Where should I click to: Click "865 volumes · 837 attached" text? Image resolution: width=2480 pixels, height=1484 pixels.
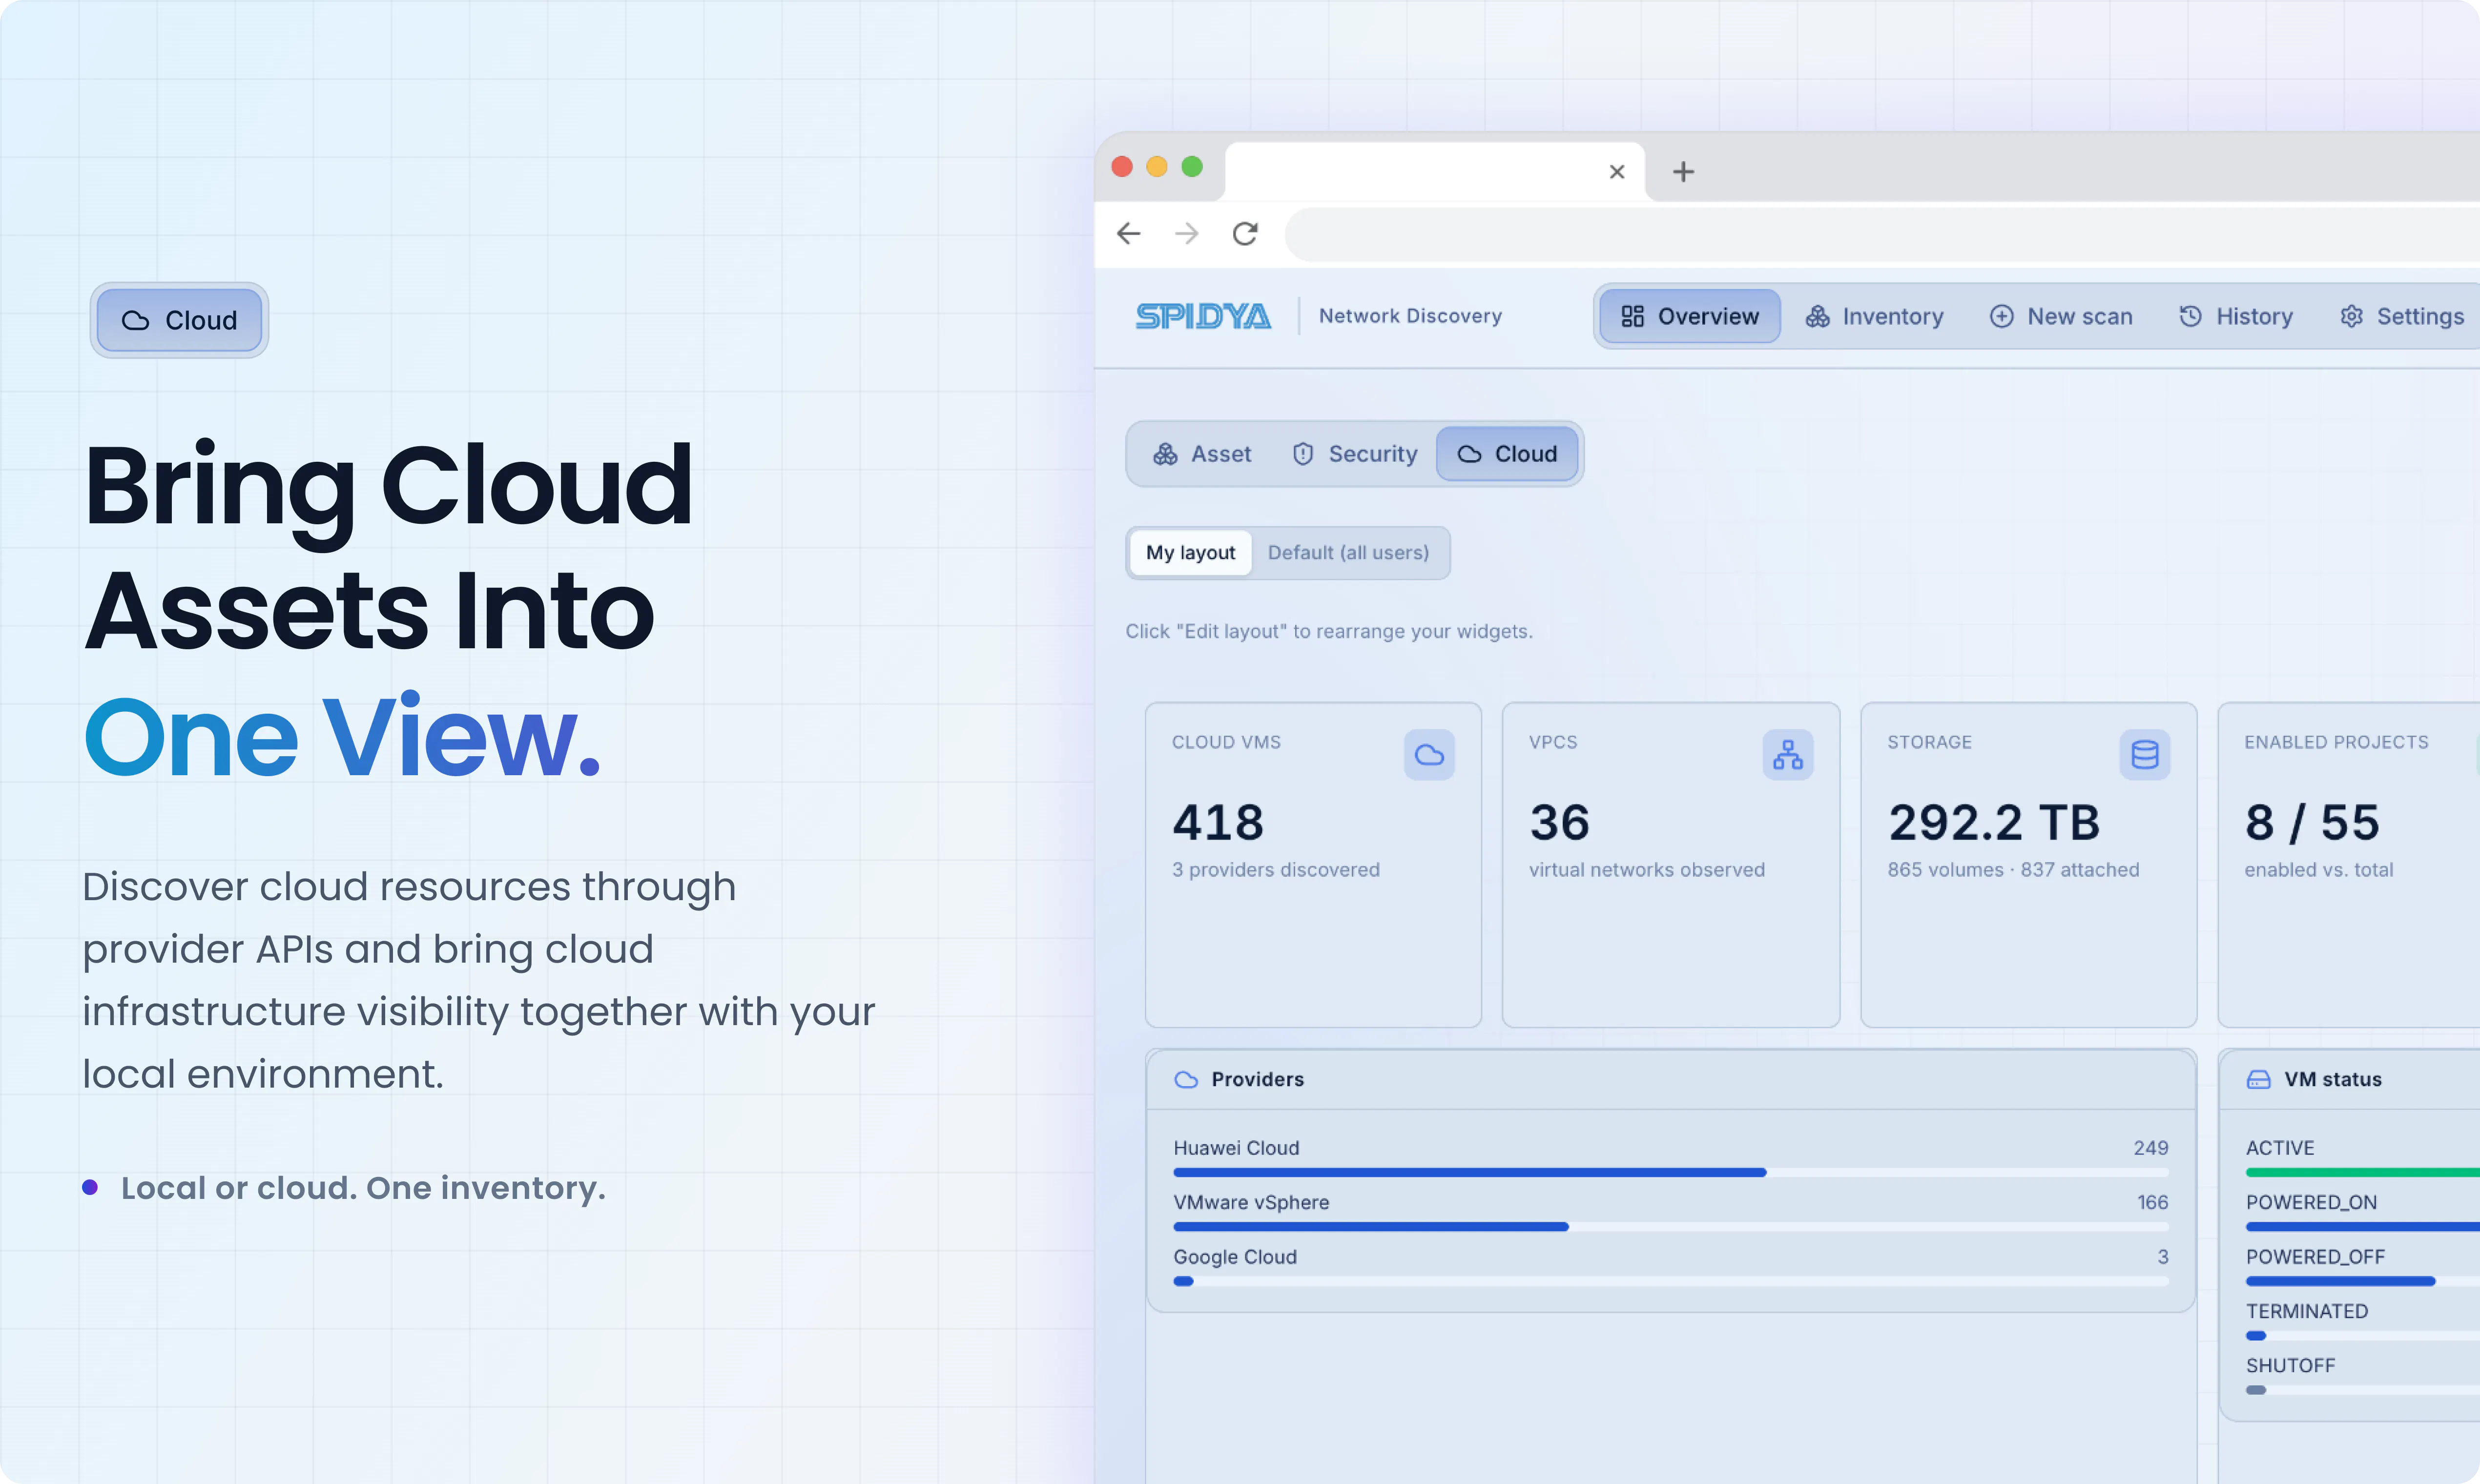click(x=2013, y=870)
